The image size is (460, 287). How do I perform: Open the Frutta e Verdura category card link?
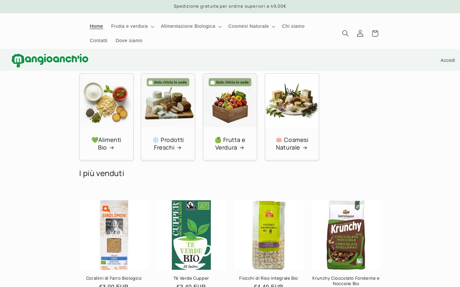pos(230,143)
